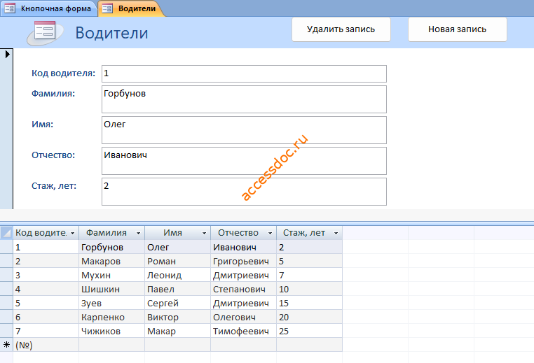534x363 pixels.
Task: Click the record selector arrow in the form
Action: 7,54
